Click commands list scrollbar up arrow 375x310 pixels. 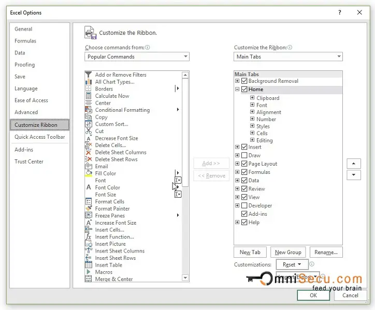coord(185,75)
